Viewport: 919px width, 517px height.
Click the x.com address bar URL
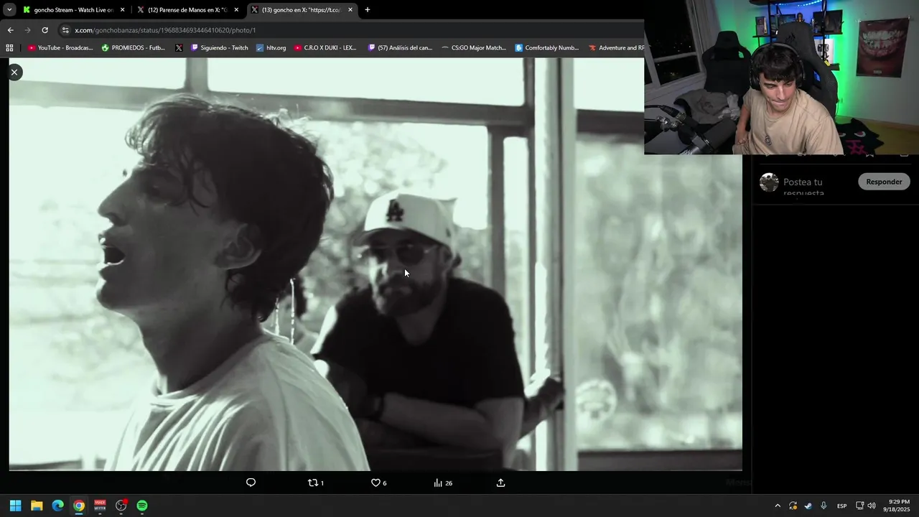[165, 30]
